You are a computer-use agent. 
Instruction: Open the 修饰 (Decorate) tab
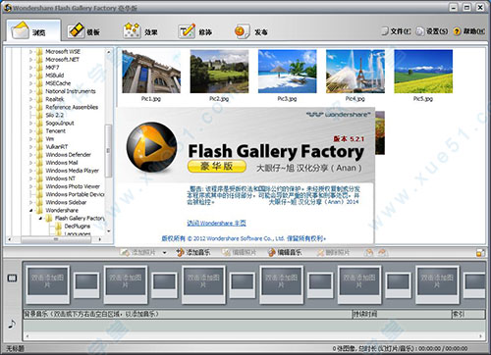tap(195, 31)
